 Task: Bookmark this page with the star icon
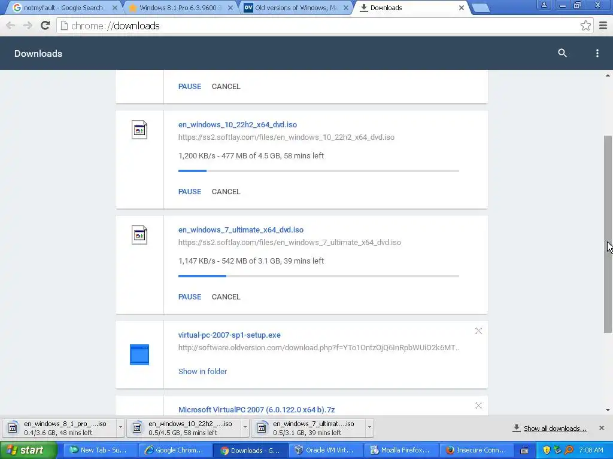coord(585,26)
